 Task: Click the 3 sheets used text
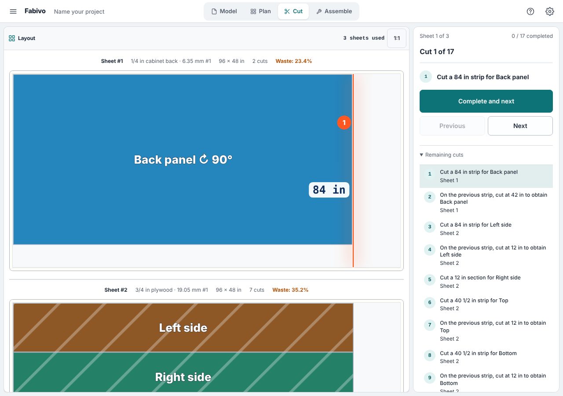point(364,38)
